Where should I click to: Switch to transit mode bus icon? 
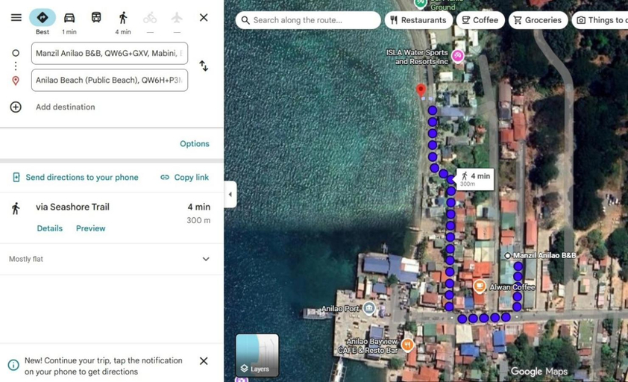96,18
